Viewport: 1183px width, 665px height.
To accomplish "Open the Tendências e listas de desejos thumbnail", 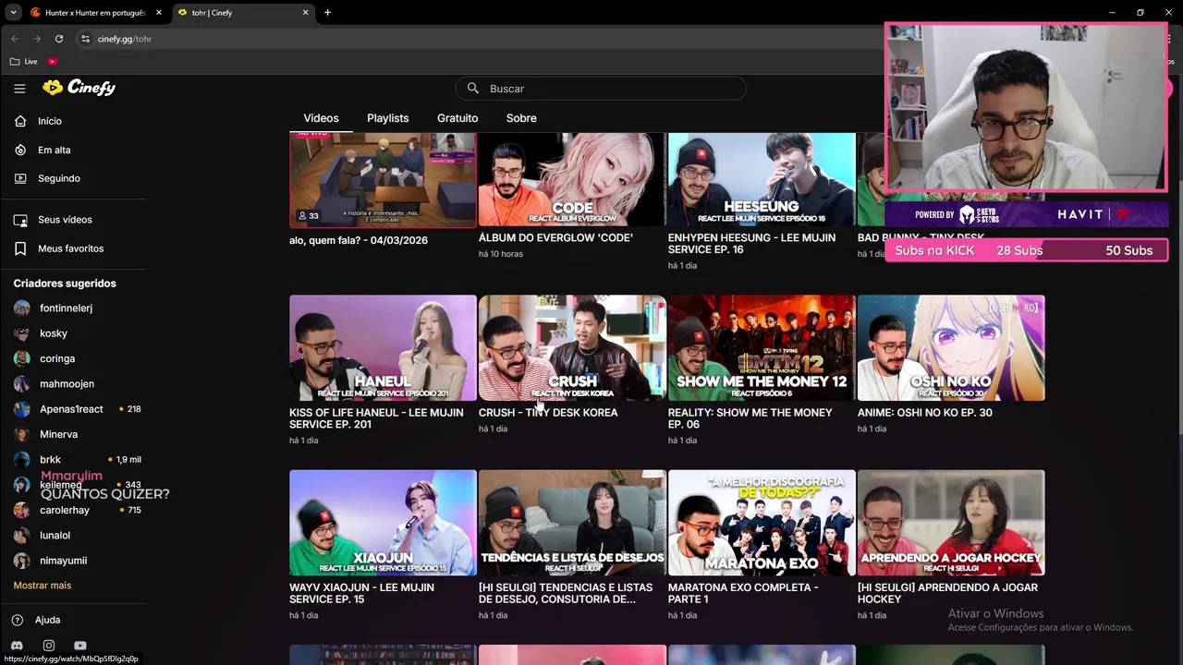I will click(572, 523).
